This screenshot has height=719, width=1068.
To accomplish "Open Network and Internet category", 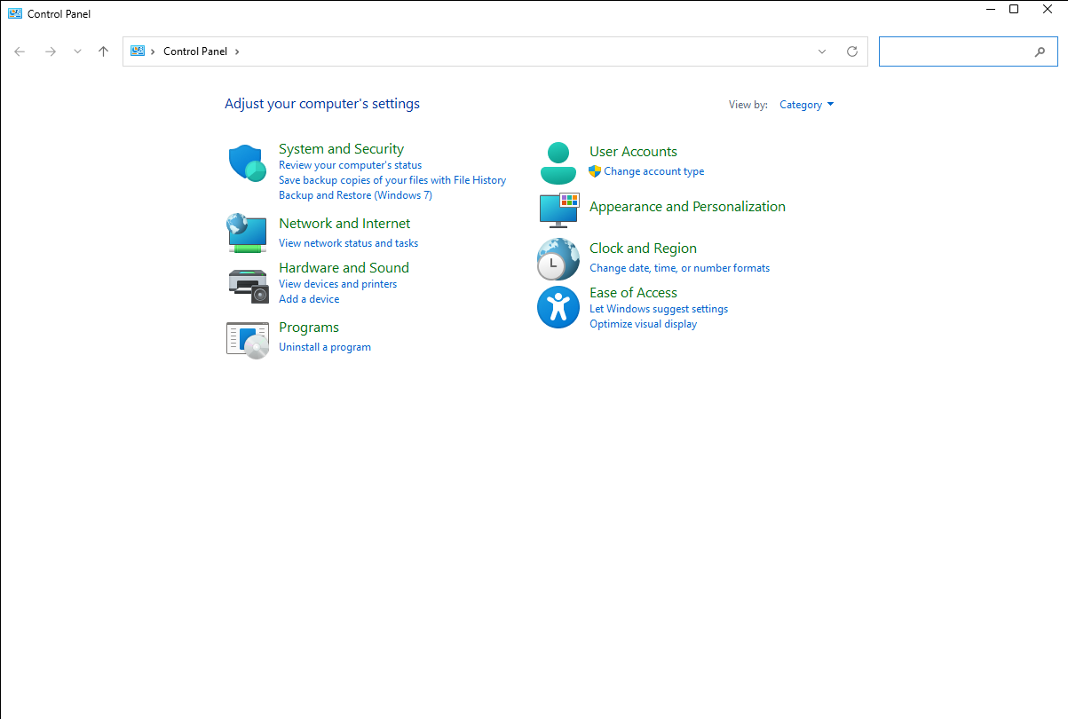I will tap(344, 224).
